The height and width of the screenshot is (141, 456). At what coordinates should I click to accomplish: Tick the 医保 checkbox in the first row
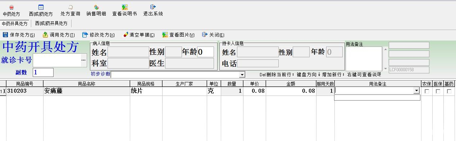[x=438, y=91]
